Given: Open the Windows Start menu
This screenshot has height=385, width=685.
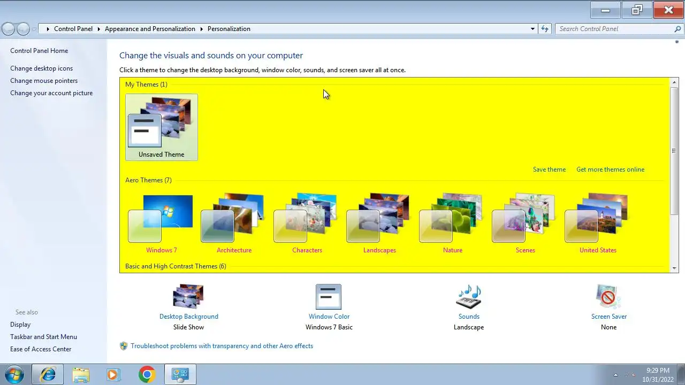Looking at the screenshot, I should click(14, 374).
